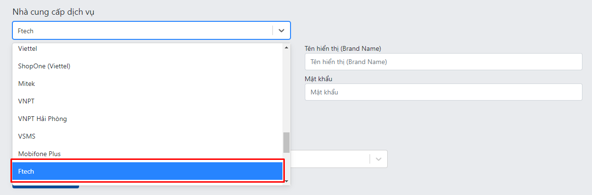Choose ShopOne (Viettel) option
Image resolution: width=592 pixels, height=195 pixels.
[148, 66]
